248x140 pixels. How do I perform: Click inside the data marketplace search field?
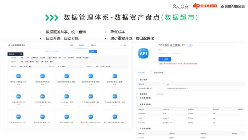pyautogui.click(x=67, y=52)
